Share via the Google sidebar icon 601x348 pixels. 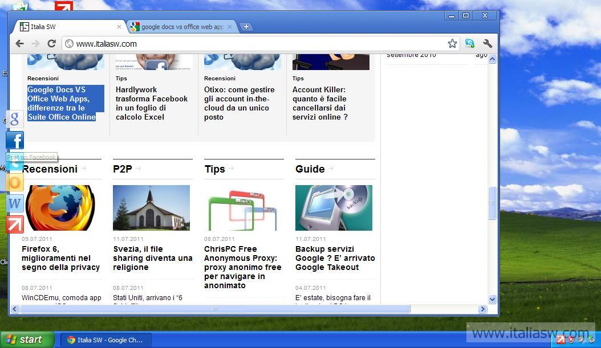pos(15,118)
